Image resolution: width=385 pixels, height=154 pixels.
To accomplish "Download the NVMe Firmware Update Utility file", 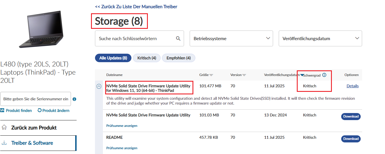I will (x=351, y=116).
